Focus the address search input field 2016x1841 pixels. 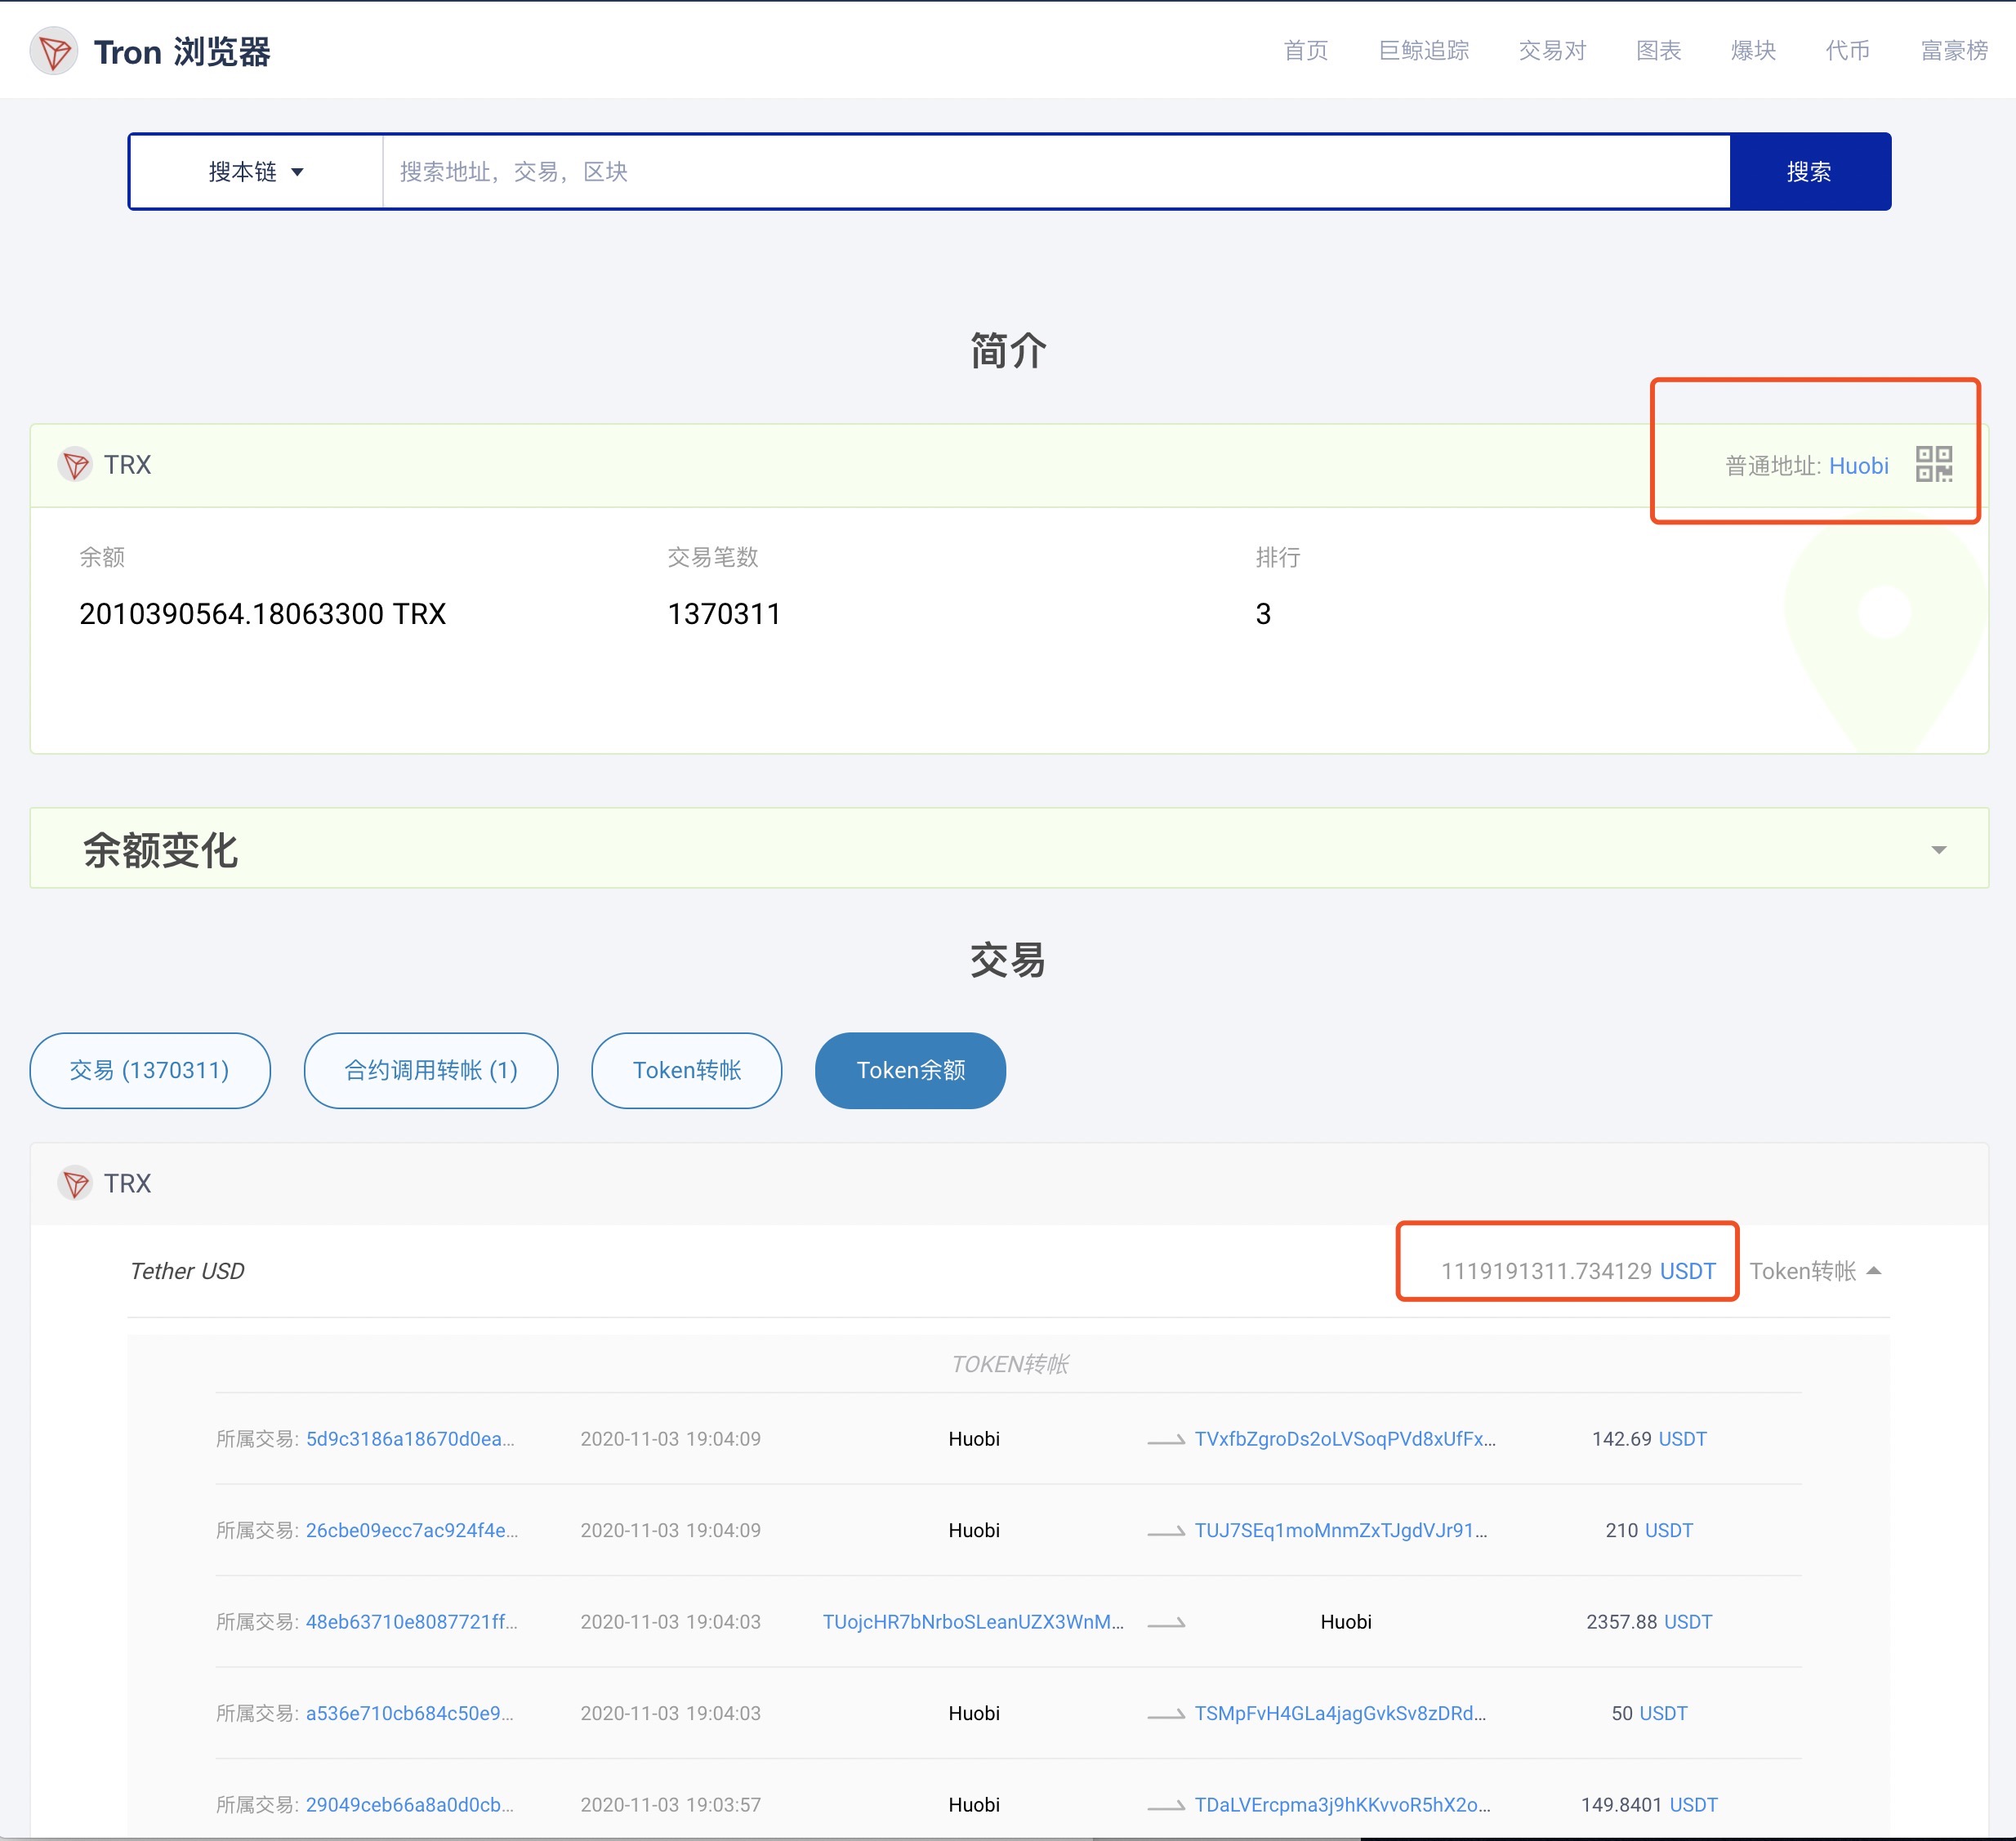pyautogui.click(x=1056, y=172)
